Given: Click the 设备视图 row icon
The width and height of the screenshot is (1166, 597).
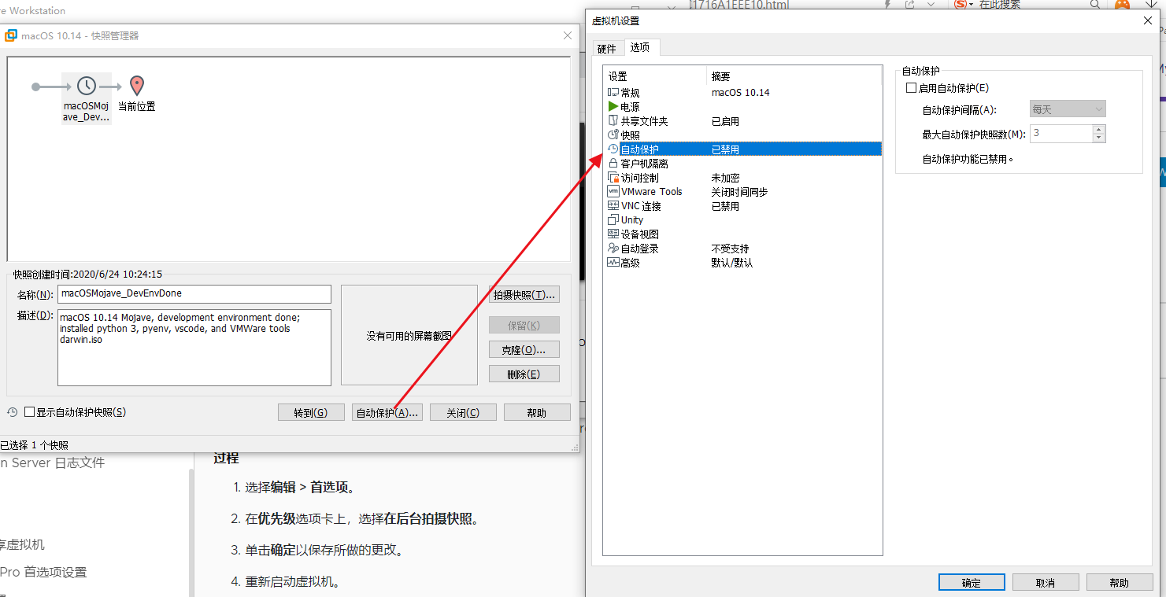Looking at the screenshot, I should (613, 234).
